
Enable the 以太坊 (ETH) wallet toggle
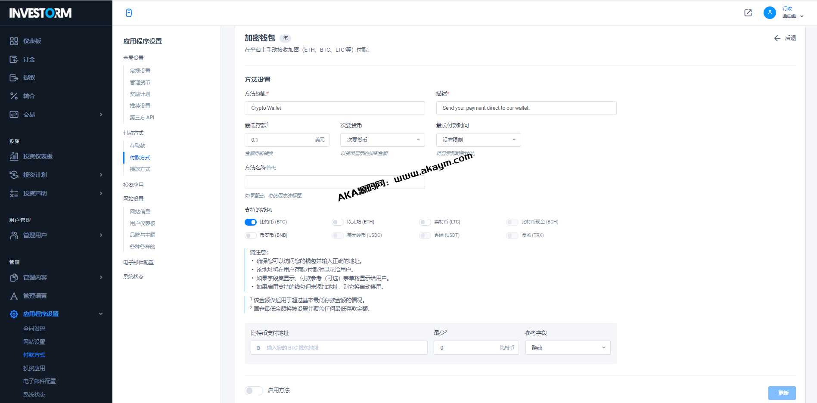click(x=338, y=222)
